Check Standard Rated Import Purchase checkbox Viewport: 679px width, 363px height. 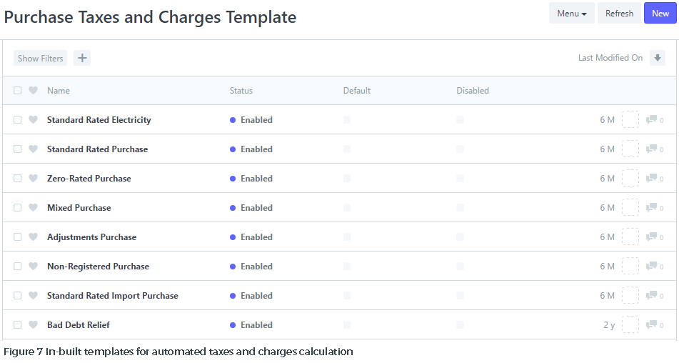point(17,295)
